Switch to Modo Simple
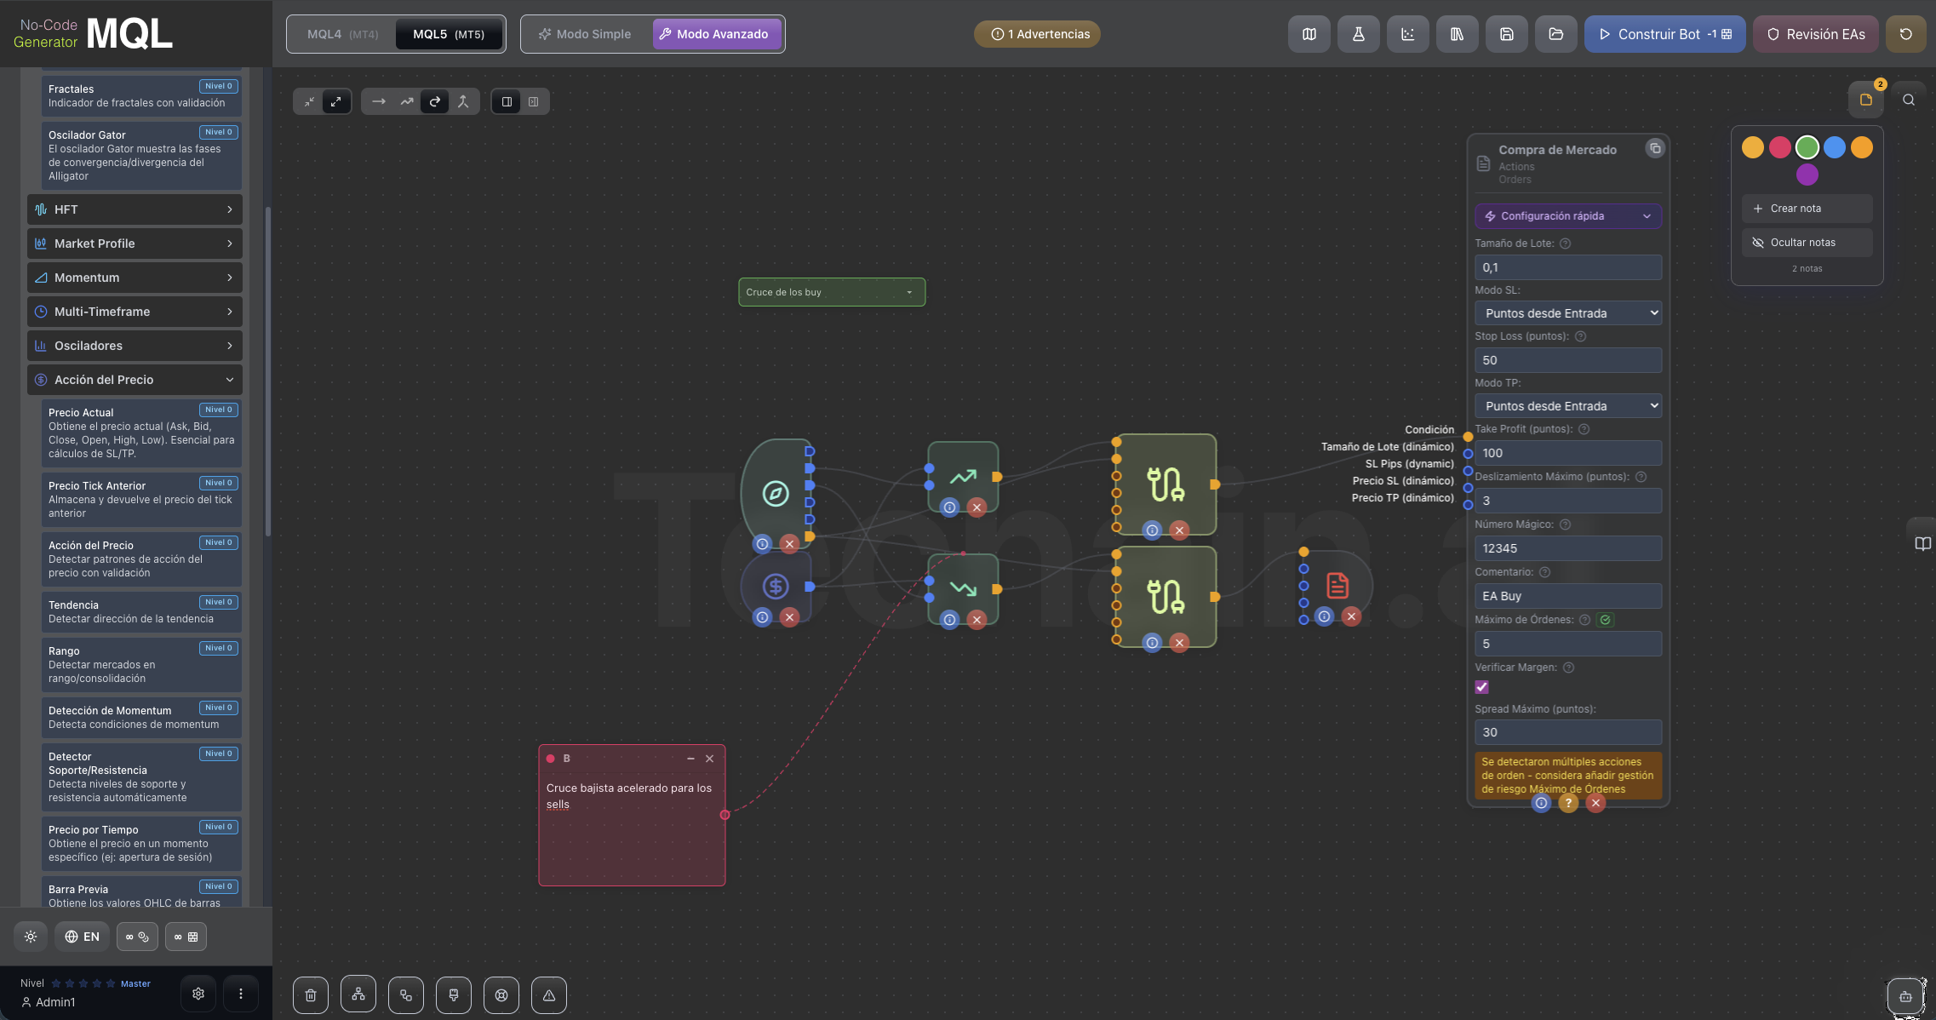The image size is (1936, 1020). point(585,34)
